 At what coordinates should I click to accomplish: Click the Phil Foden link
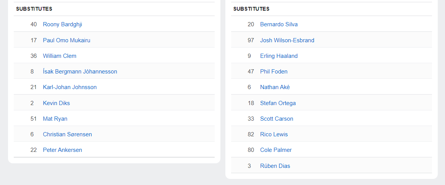tap(273, 72)
